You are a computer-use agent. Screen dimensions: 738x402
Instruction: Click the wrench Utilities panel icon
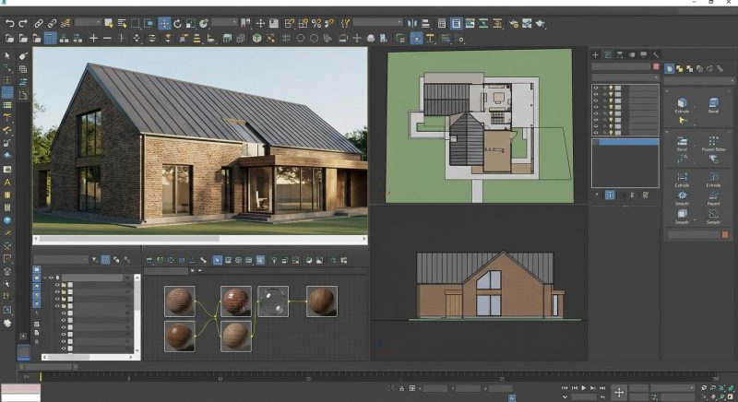coord(656,55)
